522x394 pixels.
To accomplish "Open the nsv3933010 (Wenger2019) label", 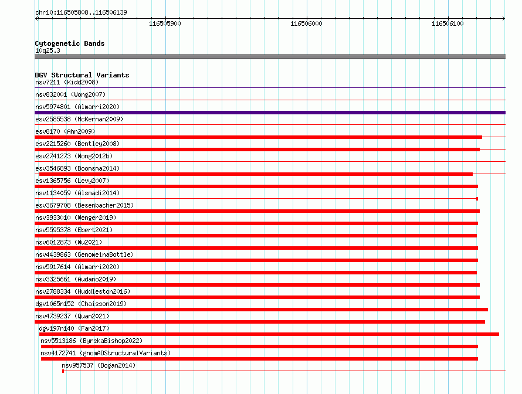I will pos(76,218).
